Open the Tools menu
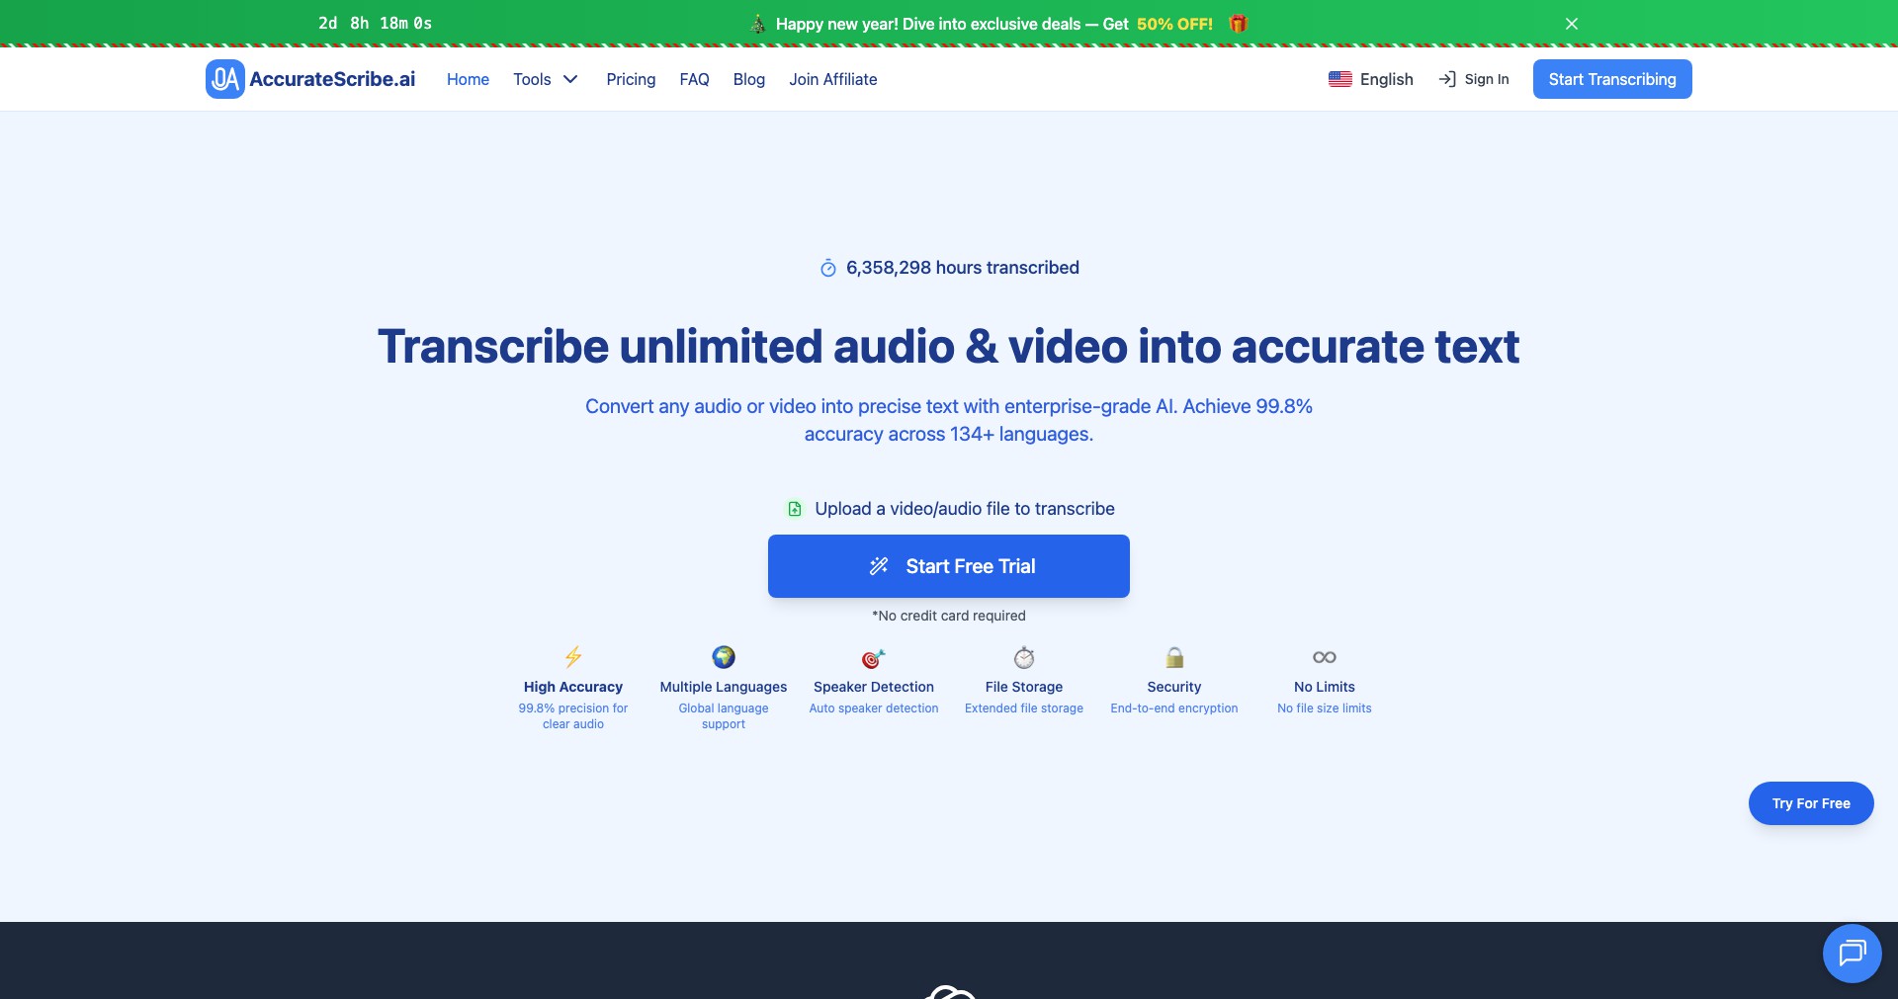 click(546, 79)
